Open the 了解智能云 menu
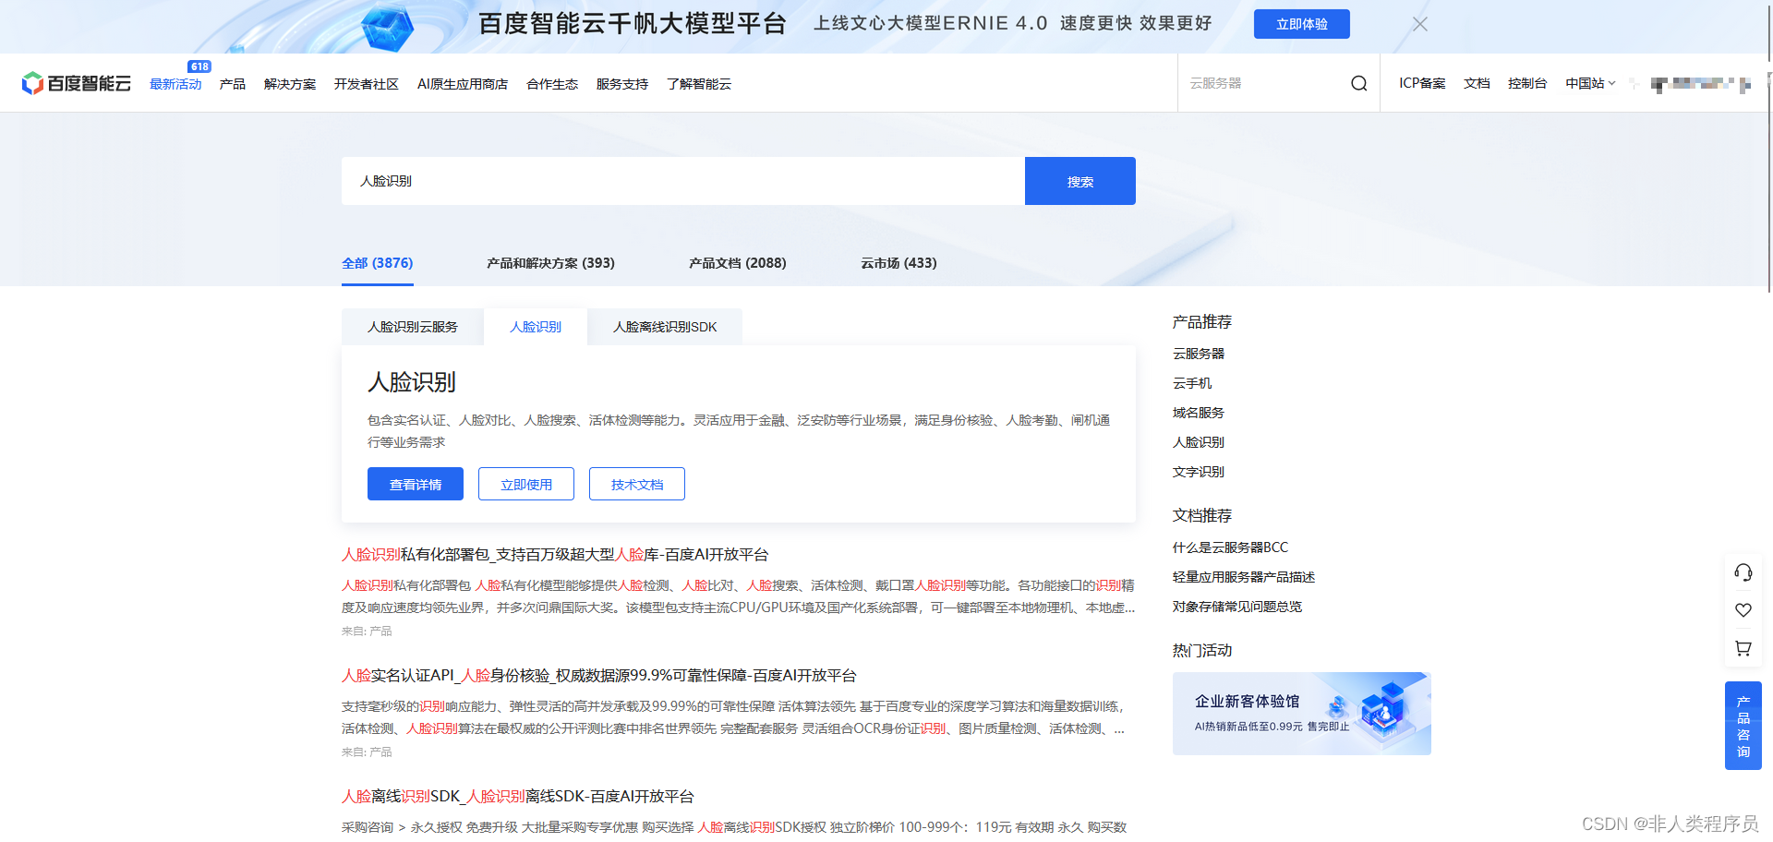This screenshot has width=1773, height=842. pos(699,84)
